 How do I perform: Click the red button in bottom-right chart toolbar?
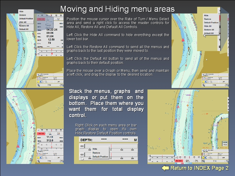point(179,161)
